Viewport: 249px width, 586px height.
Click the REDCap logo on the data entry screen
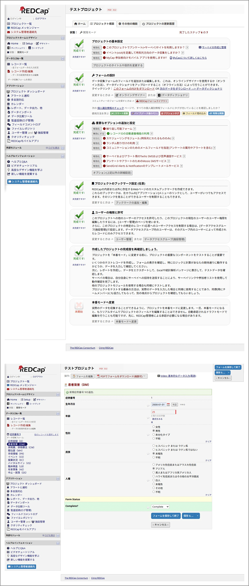click(32, 369)
